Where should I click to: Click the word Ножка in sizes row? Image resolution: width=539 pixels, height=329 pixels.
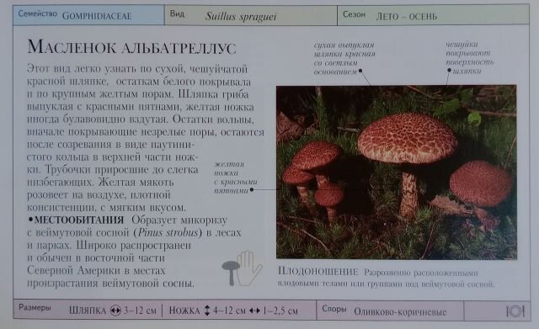tap(184, 310)
